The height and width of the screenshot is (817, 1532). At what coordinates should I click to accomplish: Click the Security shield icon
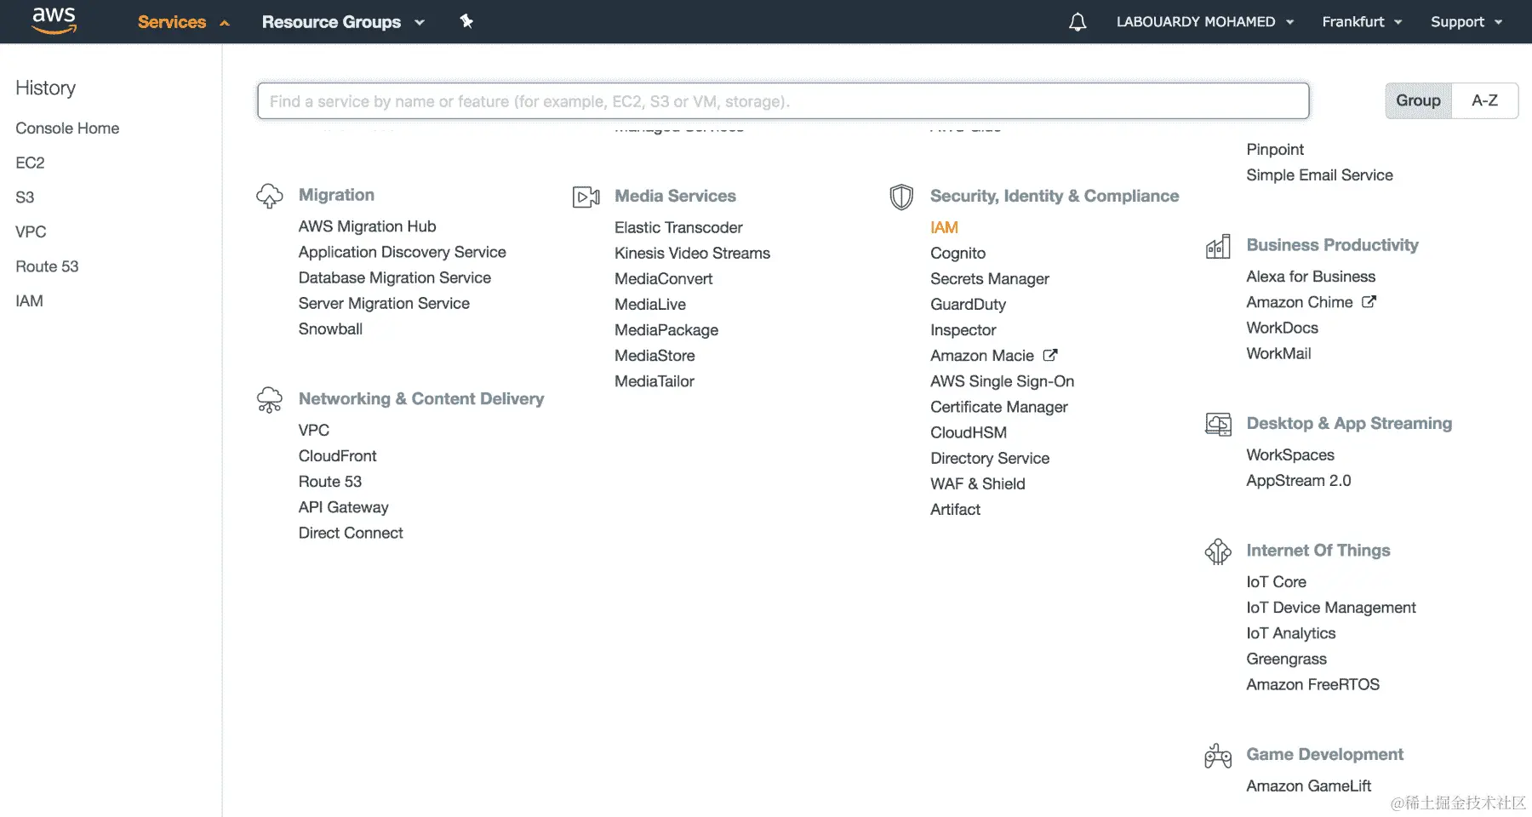pyautogui.click(x=901, y=197)
